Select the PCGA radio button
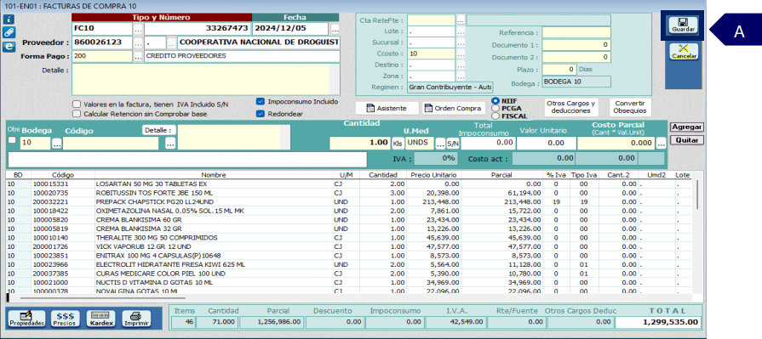This screenshot has width=762, height=339. click(496, 108)
